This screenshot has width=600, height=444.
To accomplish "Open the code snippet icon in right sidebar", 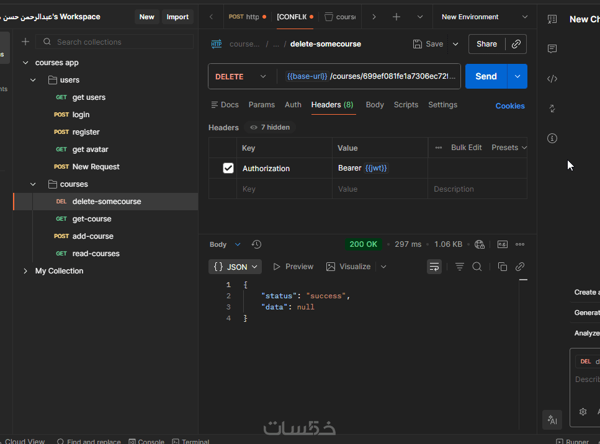I will [552, 79].
